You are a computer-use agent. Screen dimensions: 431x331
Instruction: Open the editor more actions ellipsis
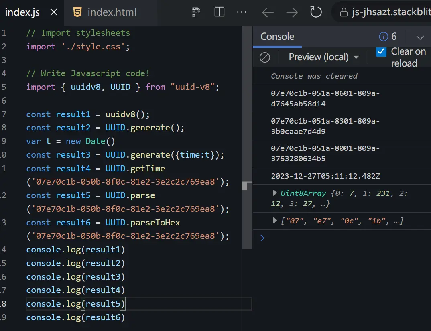pyautogui.click(x=242, y=12)
